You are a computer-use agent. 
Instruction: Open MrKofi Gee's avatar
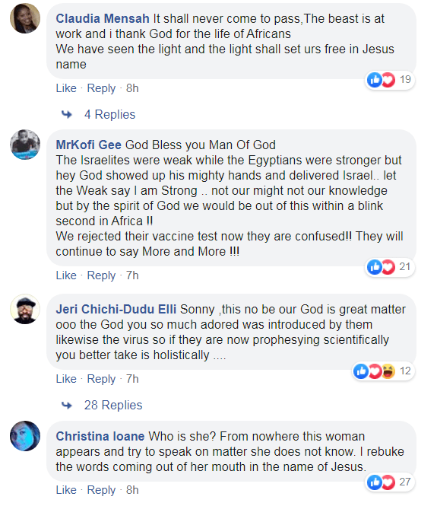coord(25,145)
